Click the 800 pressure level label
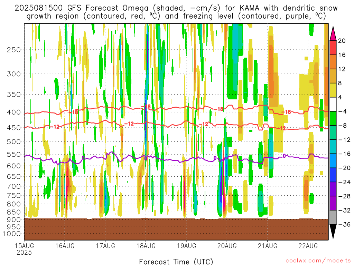Viewport: 354px width, 265px height. point(14,204)
